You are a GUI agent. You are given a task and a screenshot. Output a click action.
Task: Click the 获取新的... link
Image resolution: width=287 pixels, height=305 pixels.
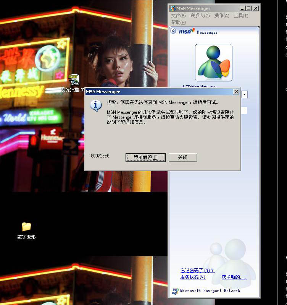234,277
